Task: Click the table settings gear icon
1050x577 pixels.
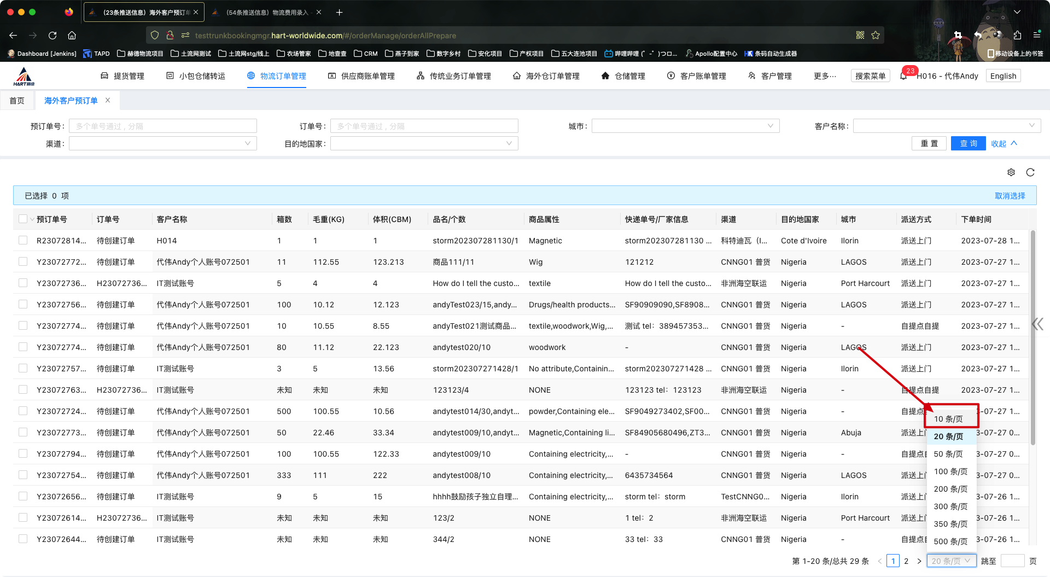Action: (1011, 172)
